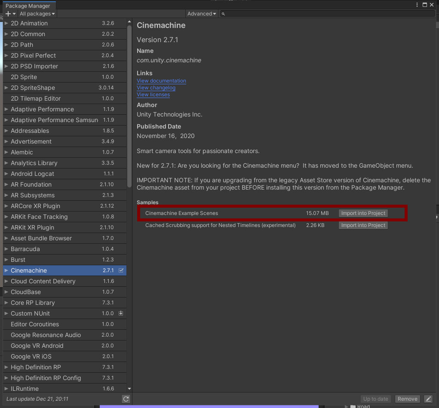This screenshot has width=439, height=408.
Task: Select the Editor Coroutines package
Action: (64, 324)
